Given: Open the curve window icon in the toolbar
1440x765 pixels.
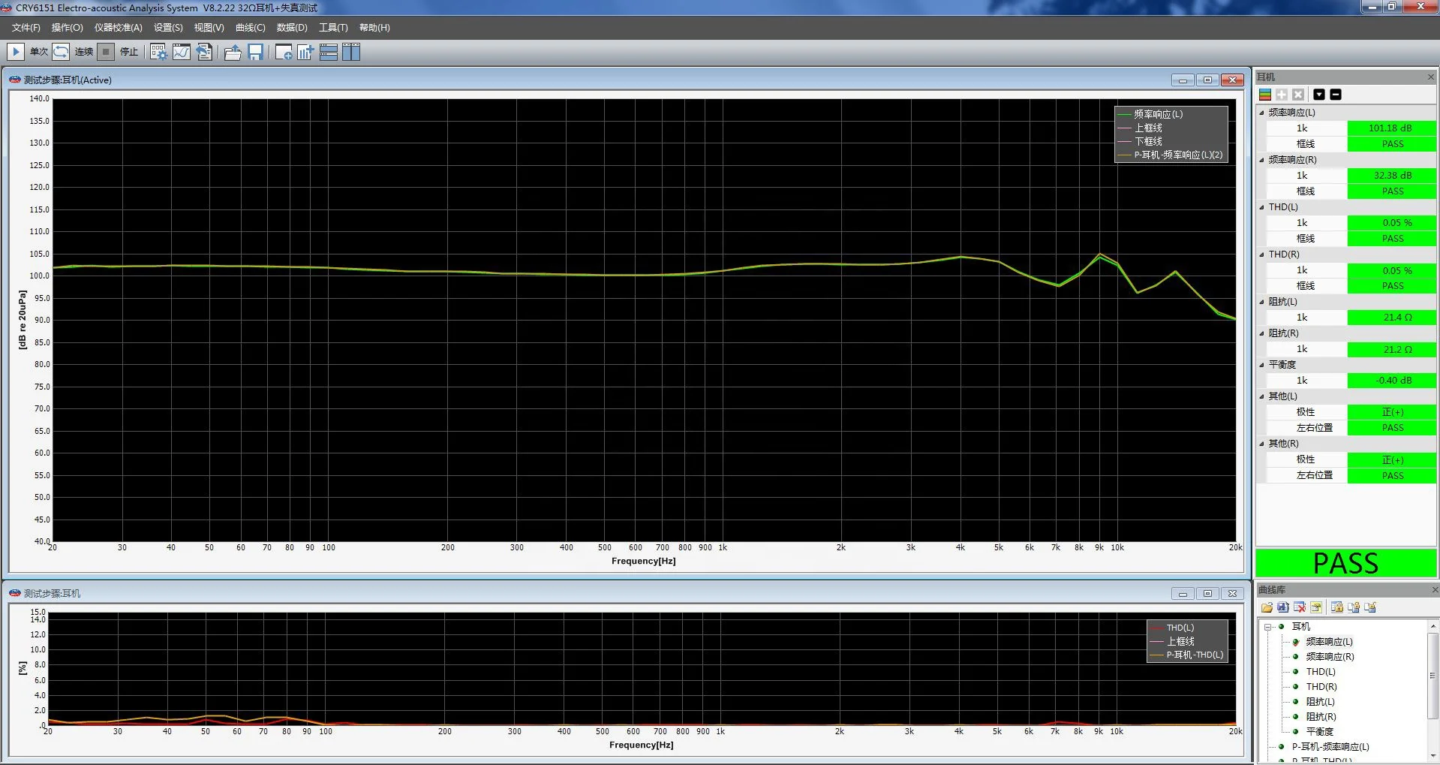Looking at the screenshot, I should pyautogui.click(x=182, y=52).
